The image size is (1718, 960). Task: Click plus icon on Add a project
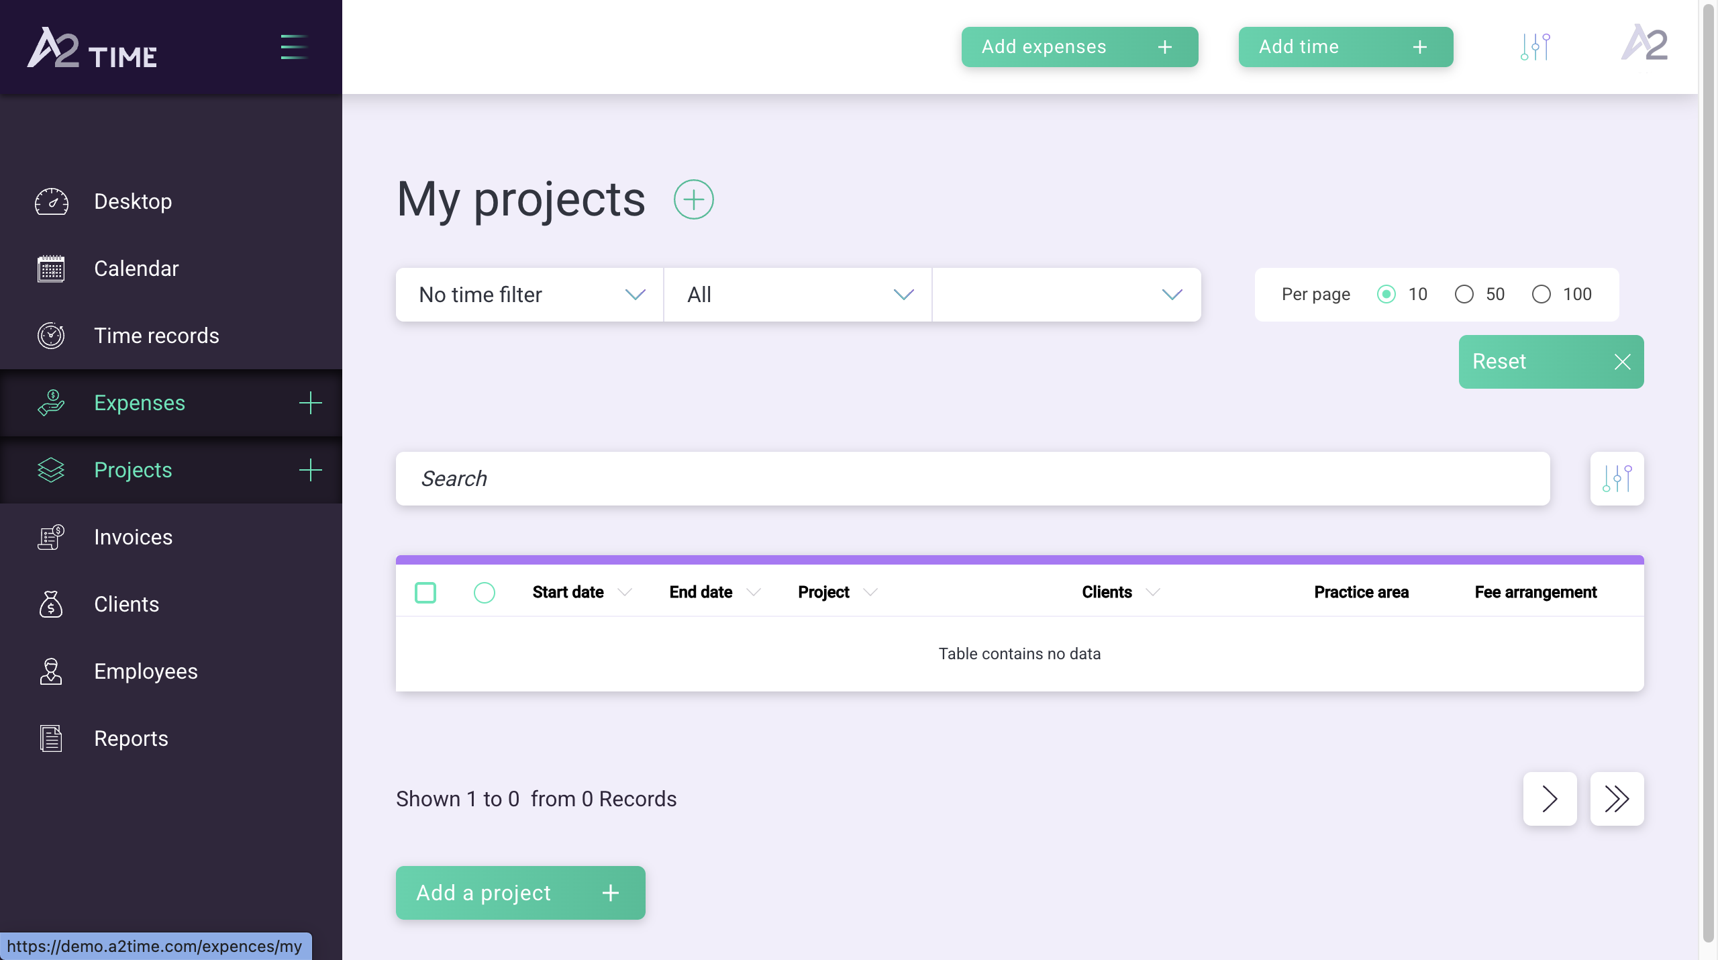tap(611, 893)
